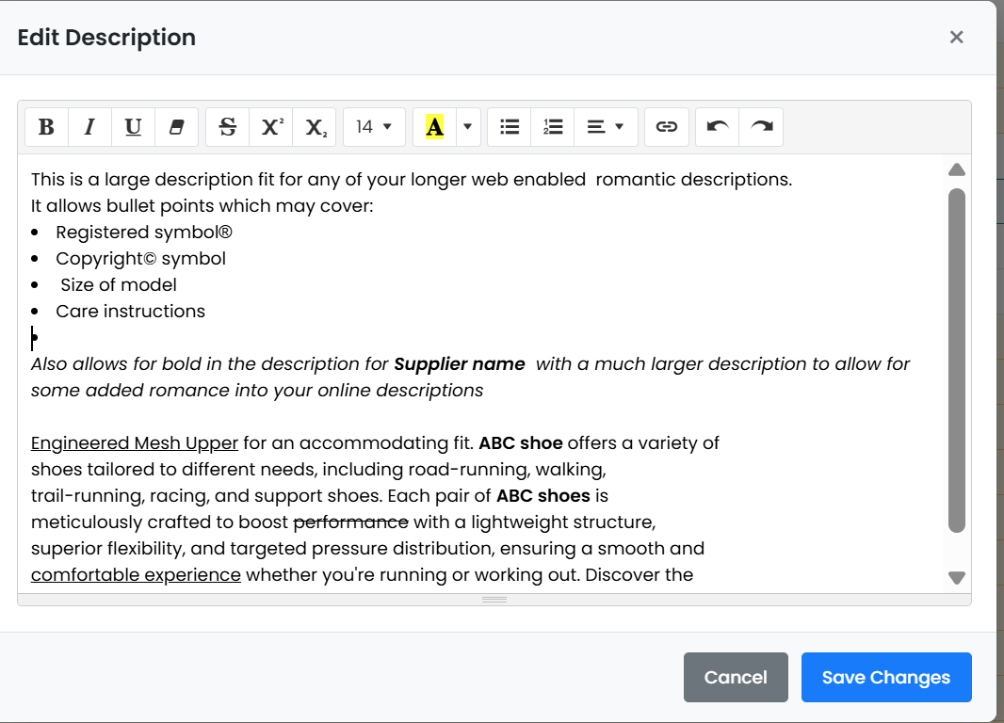Toggle bold formatting in the toolbar
The image size is (1004, 723).
(46, 127)
